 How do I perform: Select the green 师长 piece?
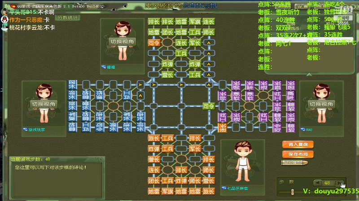[x=209, y=32]
